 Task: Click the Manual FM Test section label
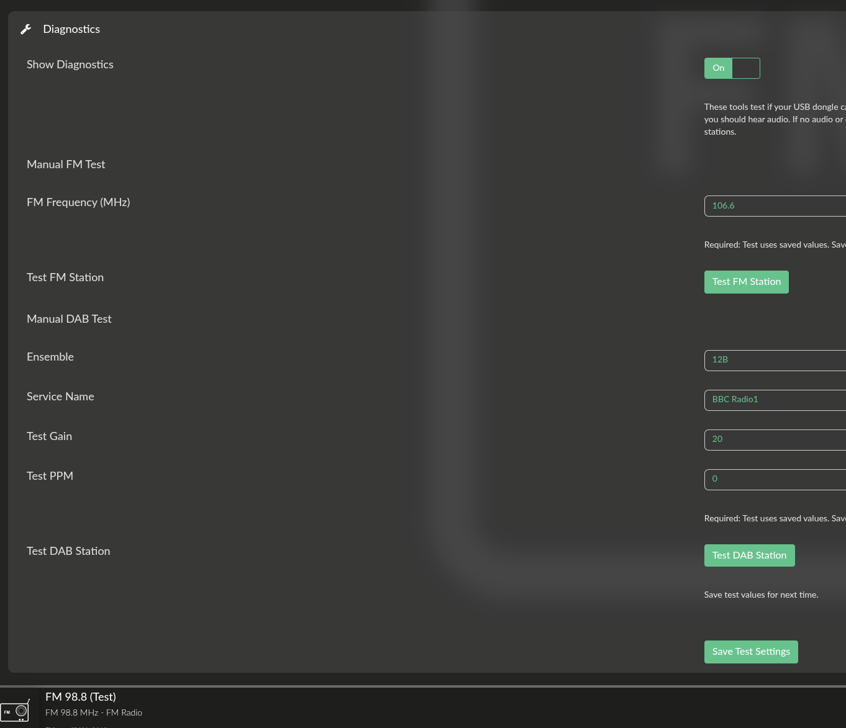(x=66, y=164)
